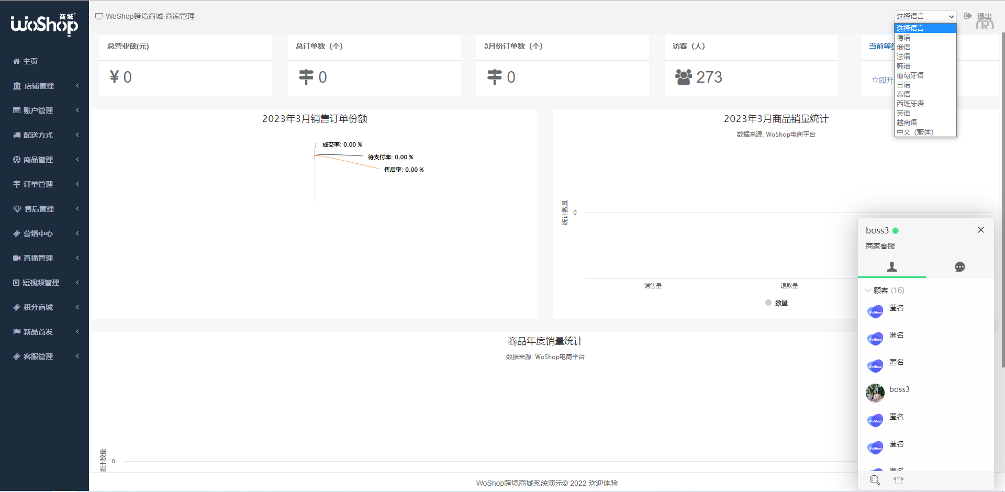Select 德语 from the language dropdown
The width and height of the screenshot is (1005, 492).
coord(903,37)
